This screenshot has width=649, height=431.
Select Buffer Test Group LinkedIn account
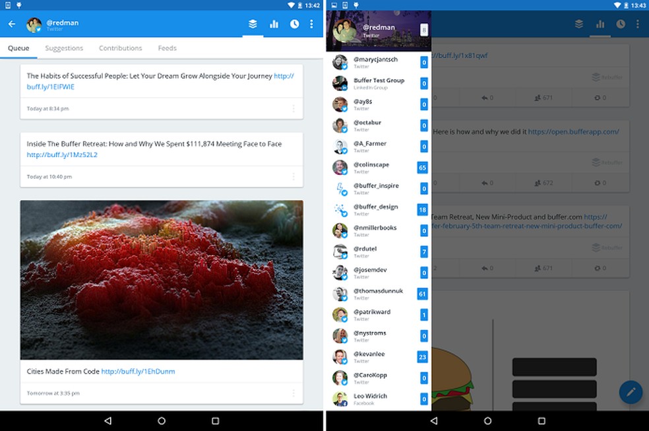[379, 84]
